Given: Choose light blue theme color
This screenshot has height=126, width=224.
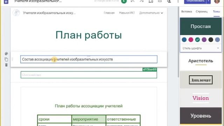Looking at the screenshot, I should pos(217,40).
